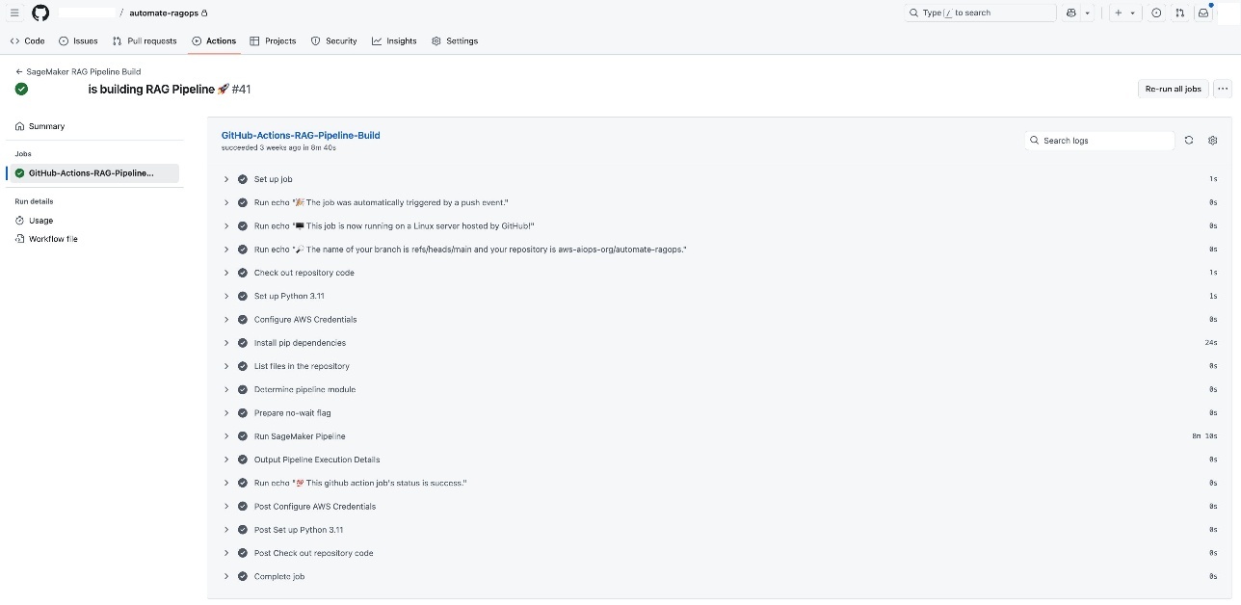Image resolution: width=1241 pixels, height=605 pixels.
Task: Open the Copilot chat icon
Action: pyautogui.click(x=1071, y=13)
